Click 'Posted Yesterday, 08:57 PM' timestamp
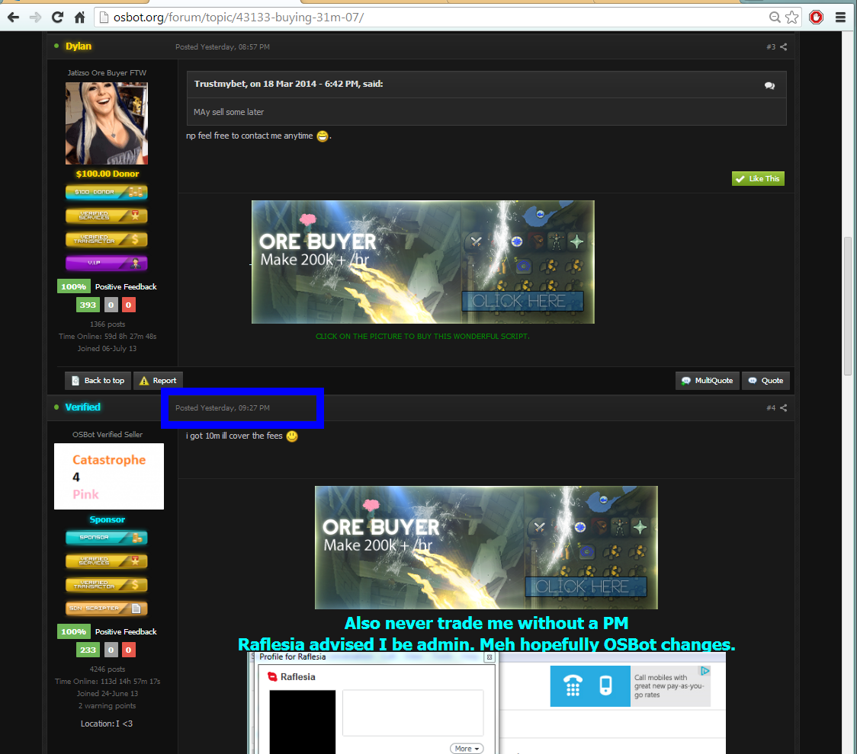The width and height of the screenshot is (857, 754). tap(223, 47)
